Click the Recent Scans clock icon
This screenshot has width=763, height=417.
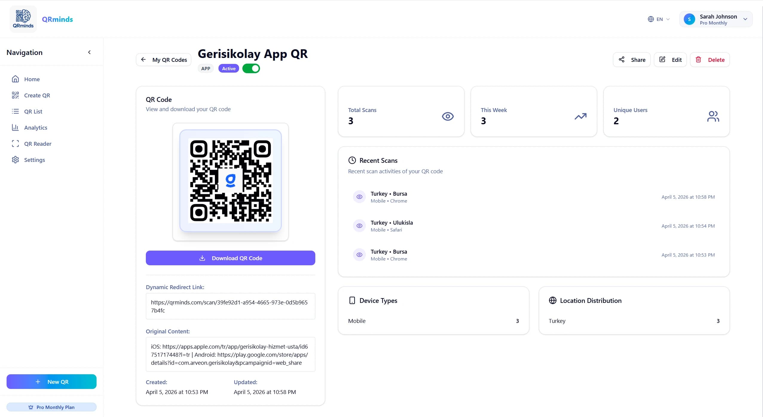click(x=352, y=160)
